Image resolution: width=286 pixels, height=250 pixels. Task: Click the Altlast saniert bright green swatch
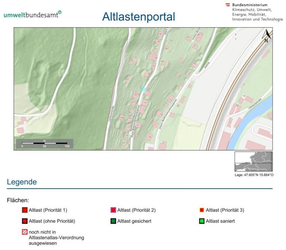pos(202,221)
